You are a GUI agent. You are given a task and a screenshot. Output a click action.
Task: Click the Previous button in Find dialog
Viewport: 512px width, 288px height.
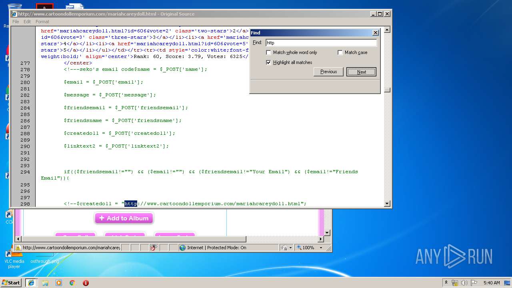point(328,72)
